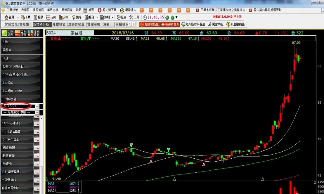This screenshot has height=194, width=324.
Task: Select the 4個視窗 four window layout
Action: point(34,33)
